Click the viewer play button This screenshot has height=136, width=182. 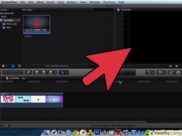click(x=177, y=66)
